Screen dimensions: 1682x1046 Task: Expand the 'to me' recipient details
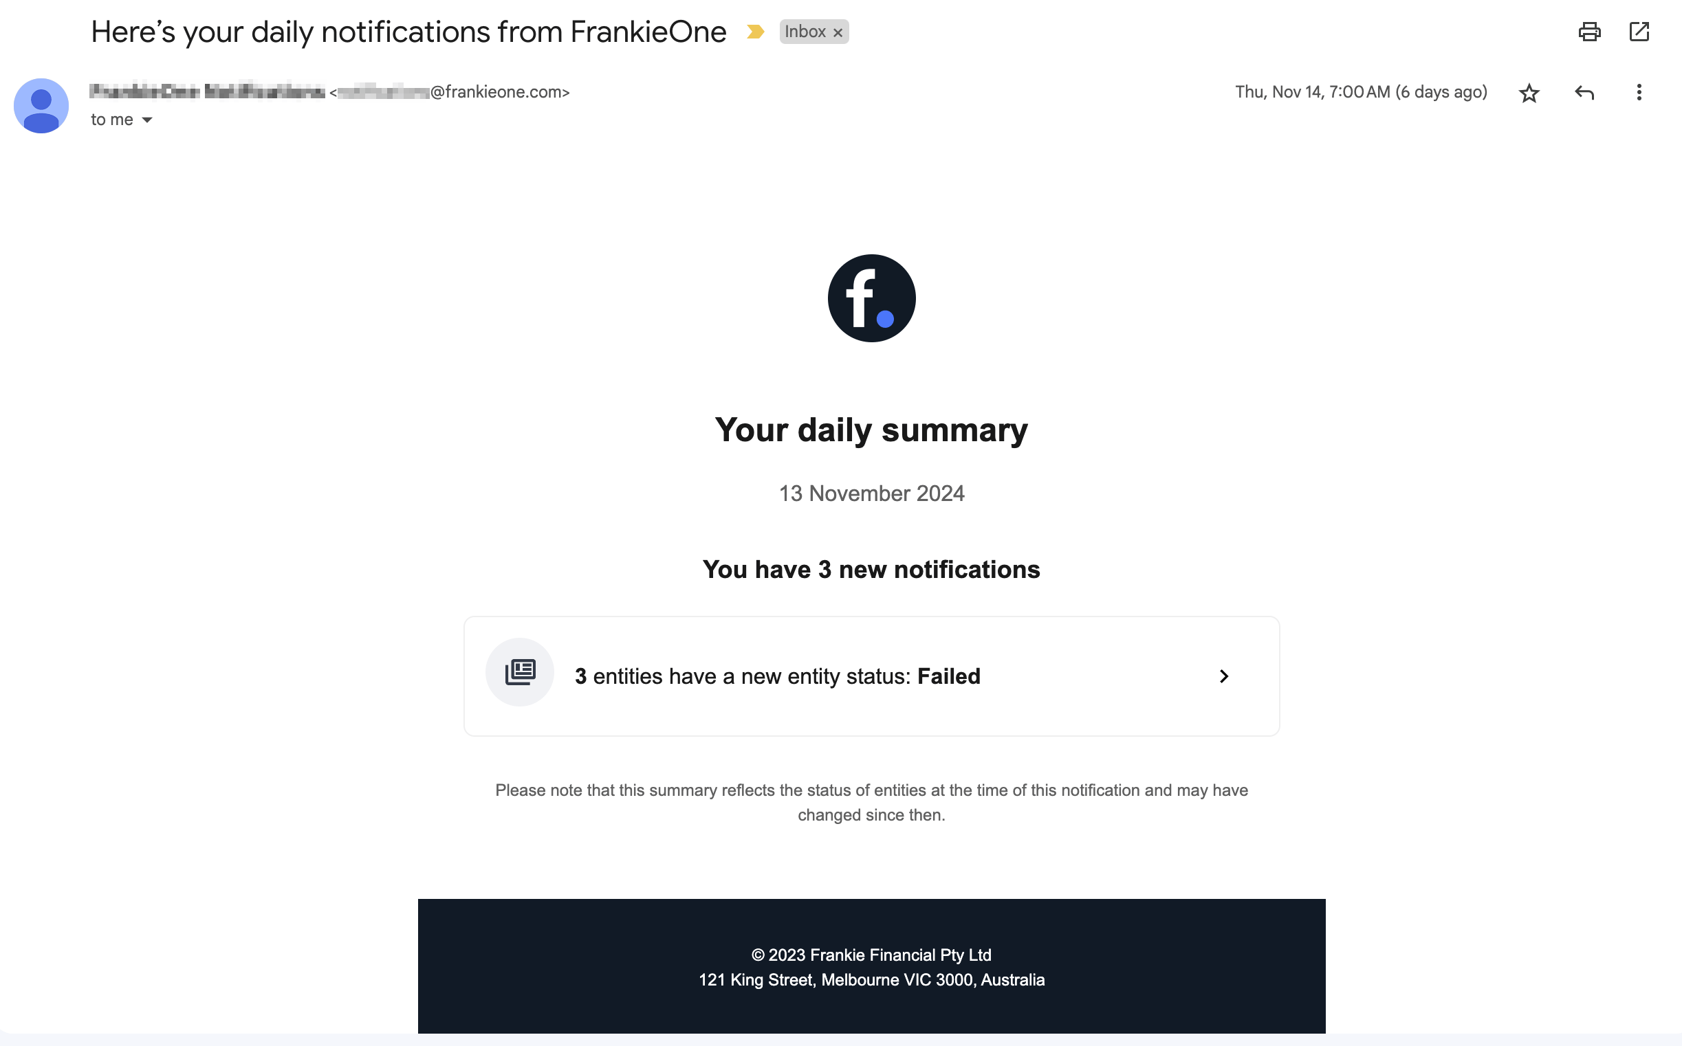146,120
